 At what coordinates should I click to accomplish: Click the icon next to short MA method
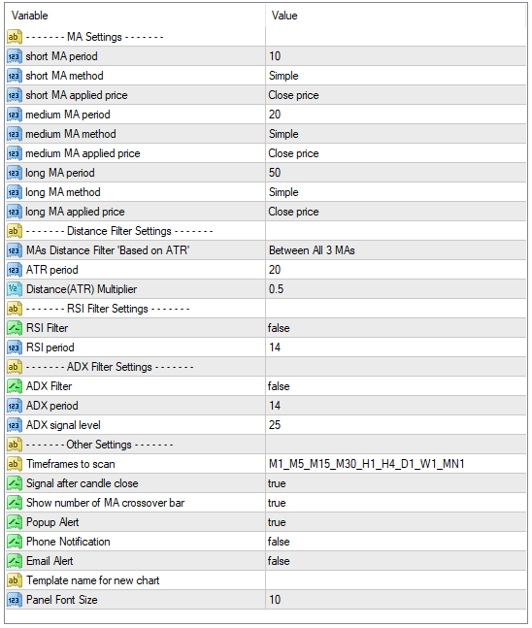14,76
